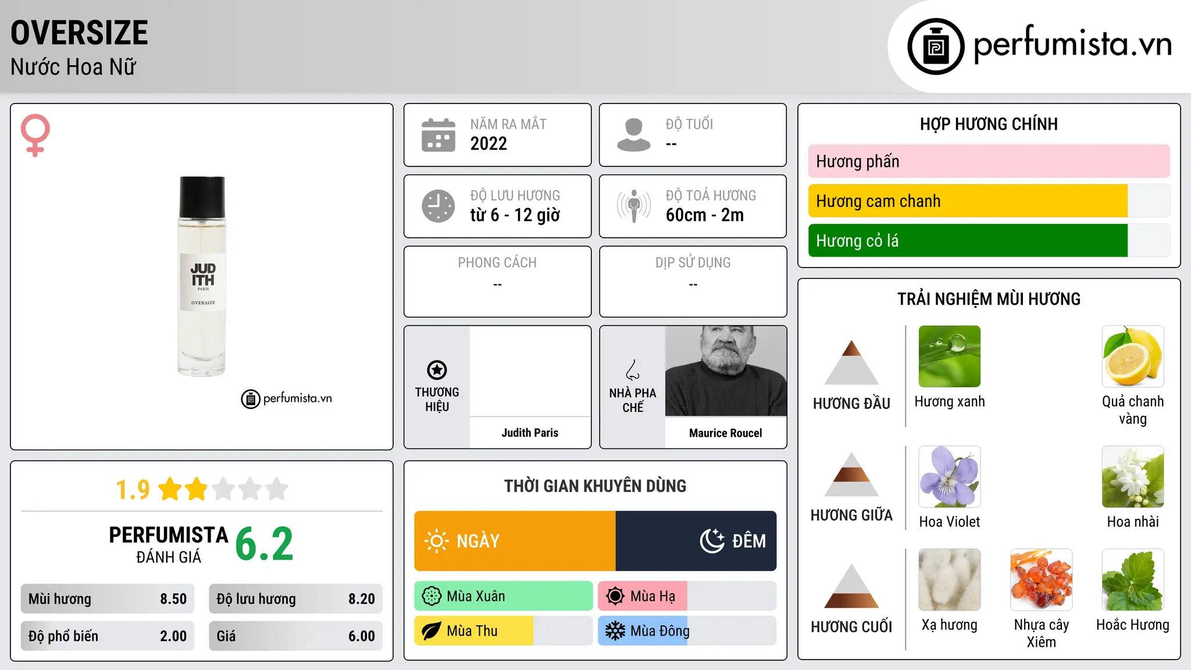Click the star rating number 1.9
Viewport: 1191px width, 670px height.
coord(133,490)
